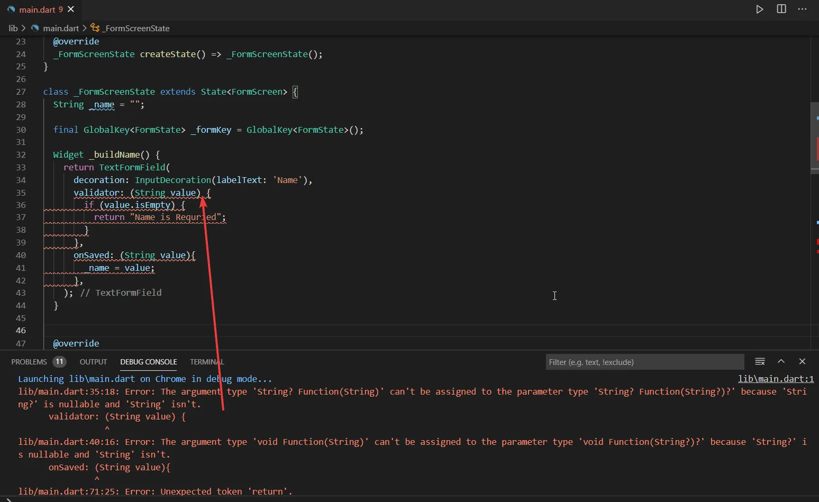Click 'value.isEmpty' on line 36
Viewport: 819px width, 502px height.
coord(137,205)
